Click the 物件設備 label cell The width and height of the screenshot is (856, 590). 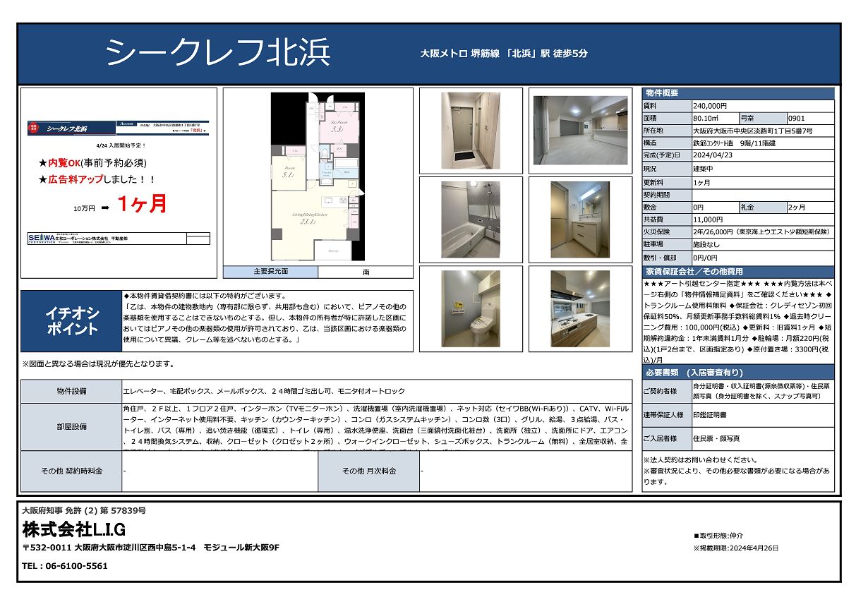pos(71,391)
